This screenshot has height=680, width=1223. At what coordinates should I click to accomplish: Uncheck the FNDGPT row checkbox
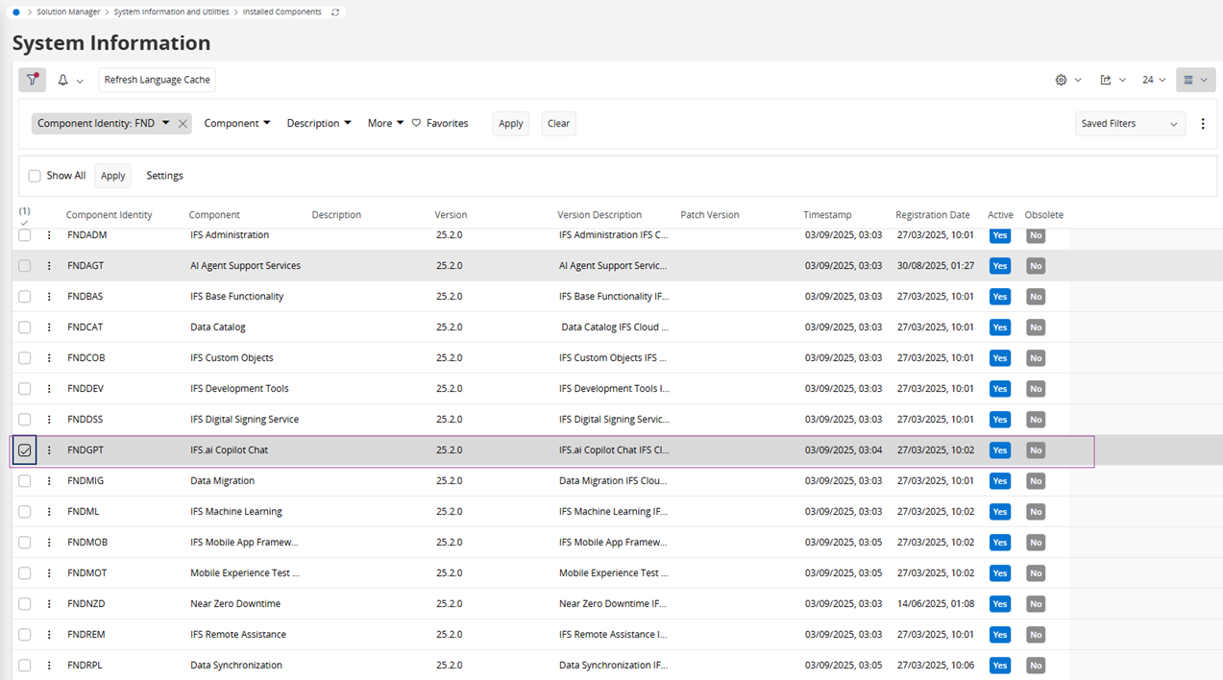(x=25, y=450)
